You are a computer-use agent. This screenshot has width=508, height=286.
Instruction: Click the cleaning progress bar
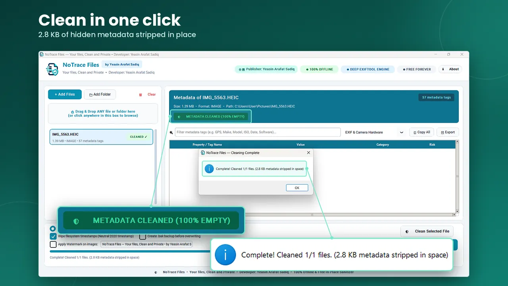pos(131,251)
